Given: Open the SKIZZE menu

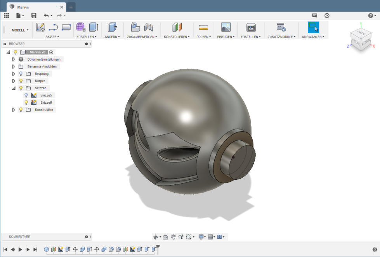Looking at the screenshot, I should [x=52, y=37].
